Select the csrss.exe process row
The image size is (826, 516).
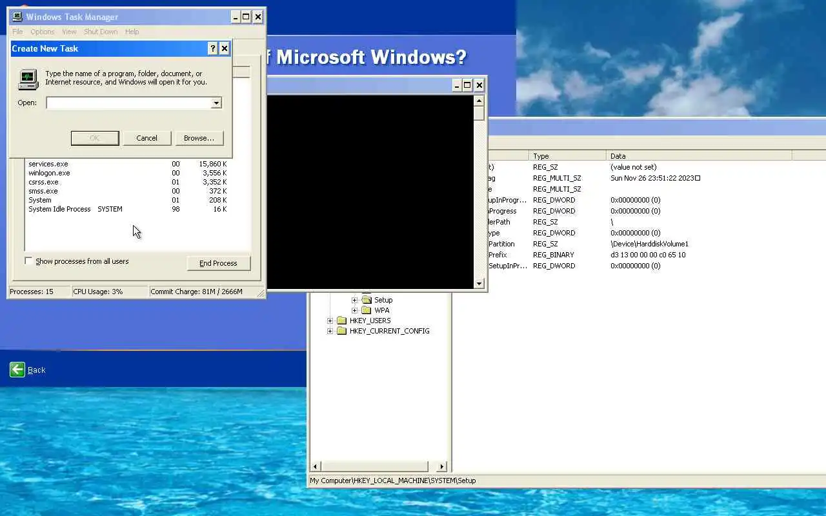127,182
